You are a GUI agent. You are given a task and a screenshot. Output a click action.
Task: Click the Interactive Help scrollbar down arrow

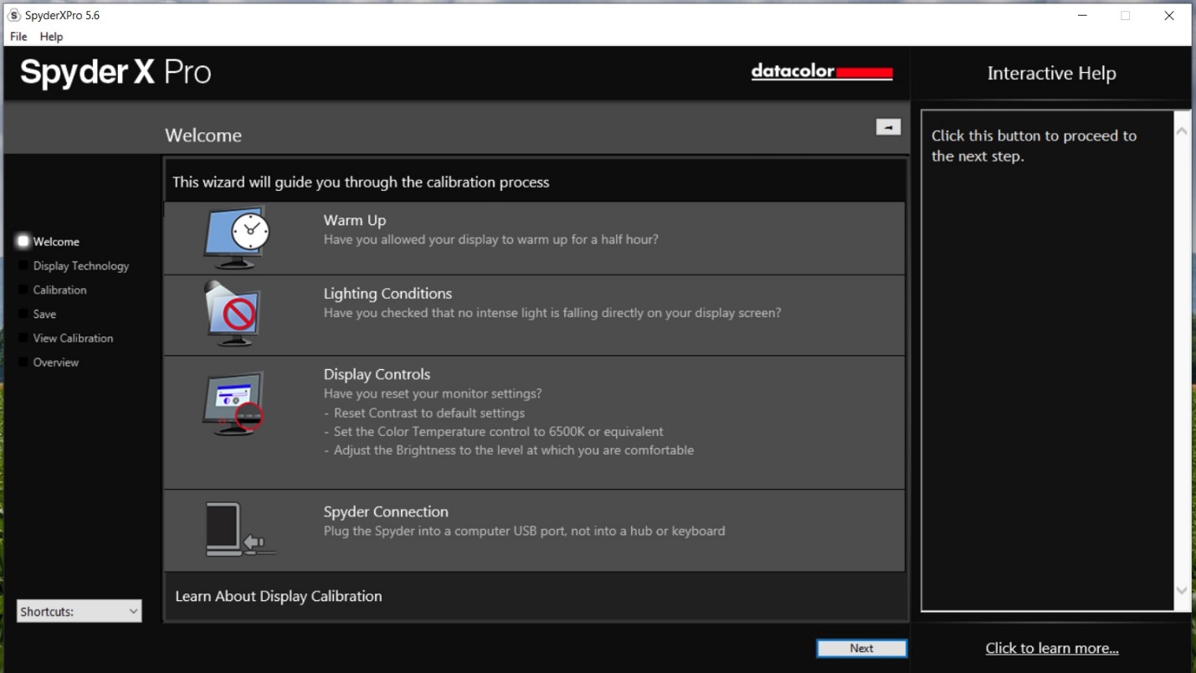[x=1182, y=591]
